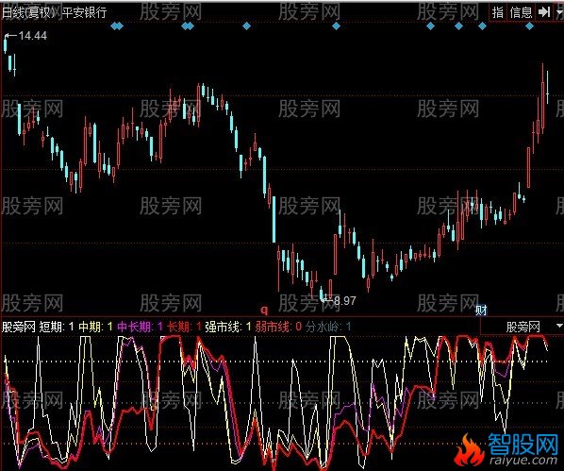Click the red q marker below chart
Screen dimensions: 564x471
(264, 309)
